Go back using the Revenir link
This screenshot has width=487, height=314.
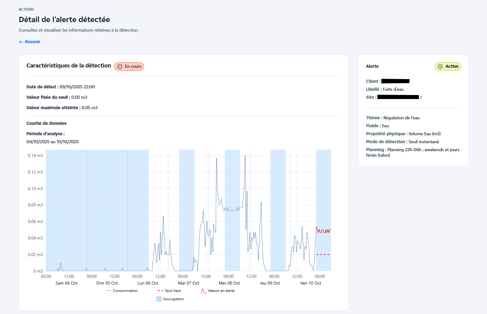coord(33,42)
